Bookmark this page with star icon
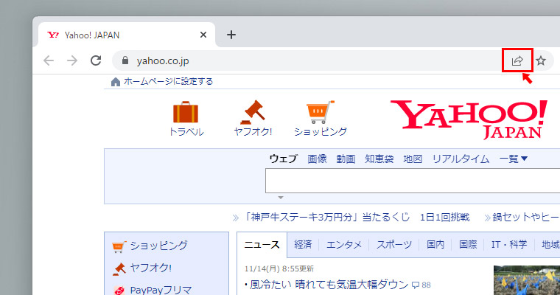The width and height of the screenshot is (560, 295). click(541, 60)
